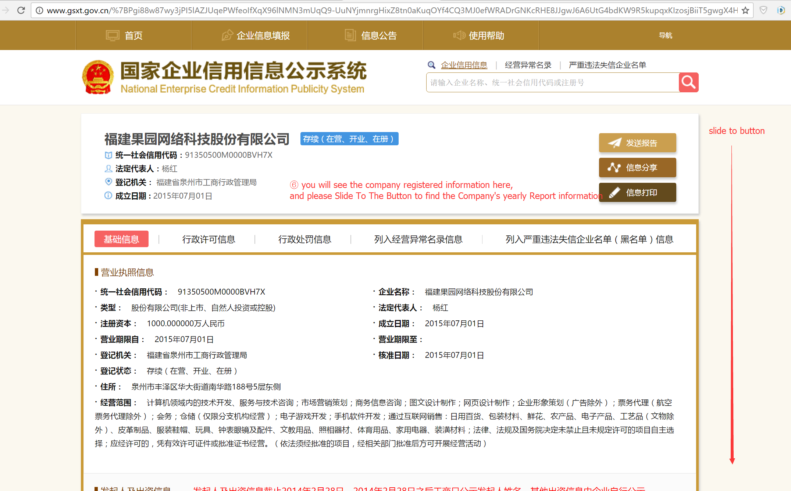This screenshot has width=791, height=491.
Task: Click the 存续（在营、开业、在册）status badge
Action: point(349,139)
